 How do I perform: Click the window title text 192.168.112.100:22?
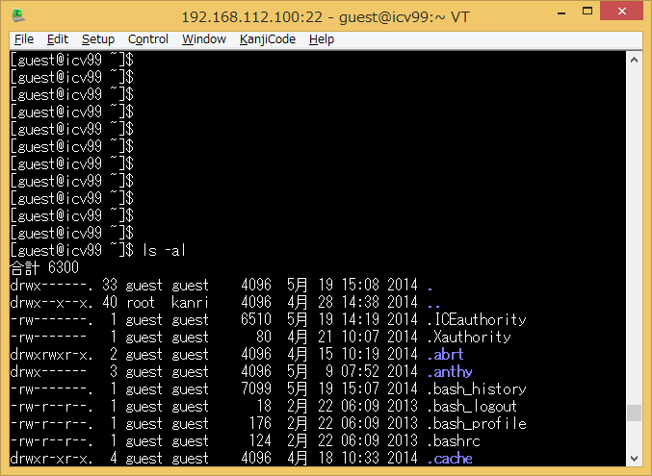[252, 17]
